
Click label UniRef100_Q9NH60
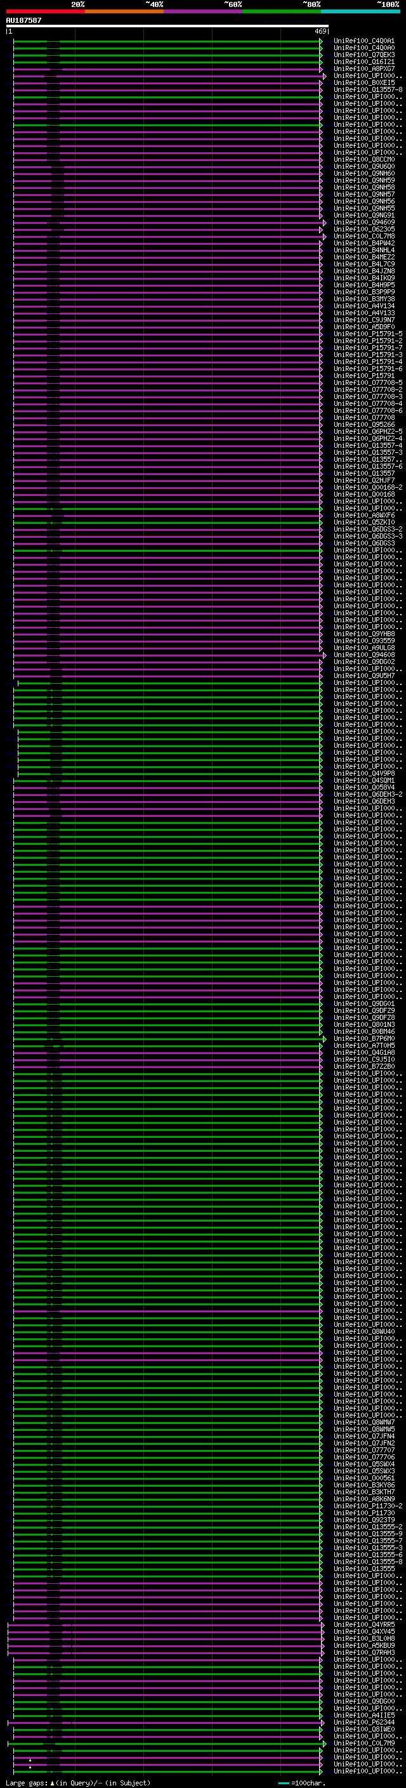[x=364, y=174]
